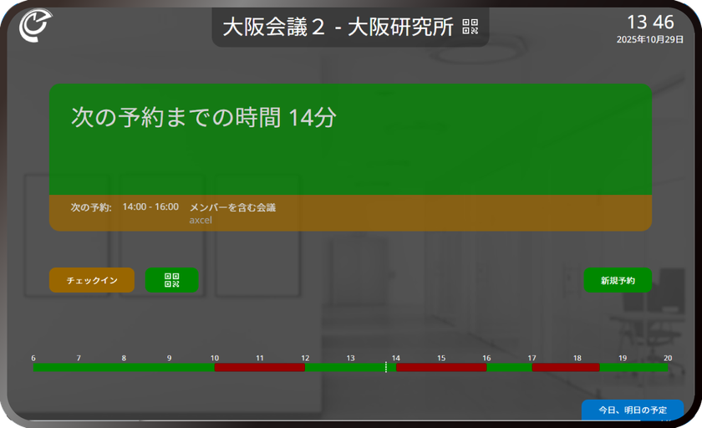Click the room title 大阪会議２ - 大阪研究所
702x428 pixels.
pos(338,27)
